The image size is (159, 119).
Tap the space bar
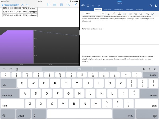pyautogui.click(x=79, y=114)
